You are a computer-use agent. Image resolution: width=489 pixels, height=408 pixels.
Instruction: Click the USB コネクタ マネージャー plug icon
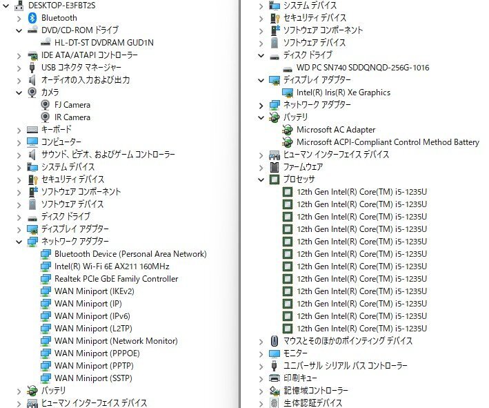pos(32,68)
